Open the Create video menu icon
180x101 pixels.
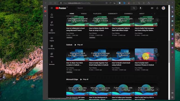pos(152,8)
